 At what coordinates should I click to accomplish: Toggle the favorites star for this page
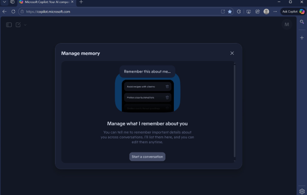pyautogui.click(x=230, y=12)
